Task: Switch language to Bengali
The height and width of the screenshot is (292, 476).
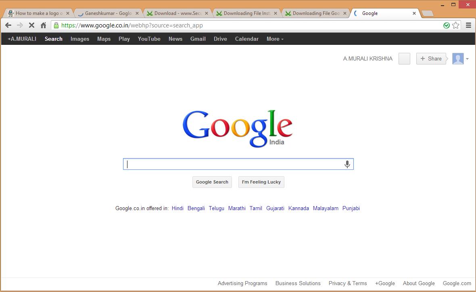Action: click(196, 208)
